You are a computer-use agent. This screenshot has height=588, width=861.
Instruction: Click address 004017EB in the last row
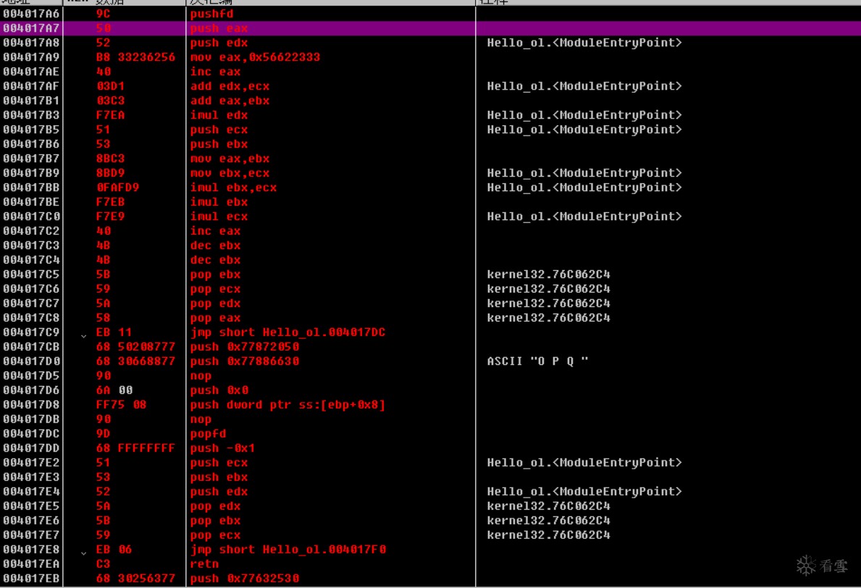pos(33,579)
